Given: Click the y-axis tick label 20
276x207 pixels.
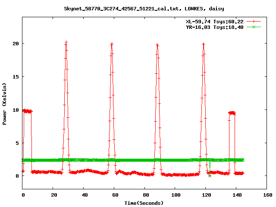Looking at the screenshot, I should click(16, 44).
